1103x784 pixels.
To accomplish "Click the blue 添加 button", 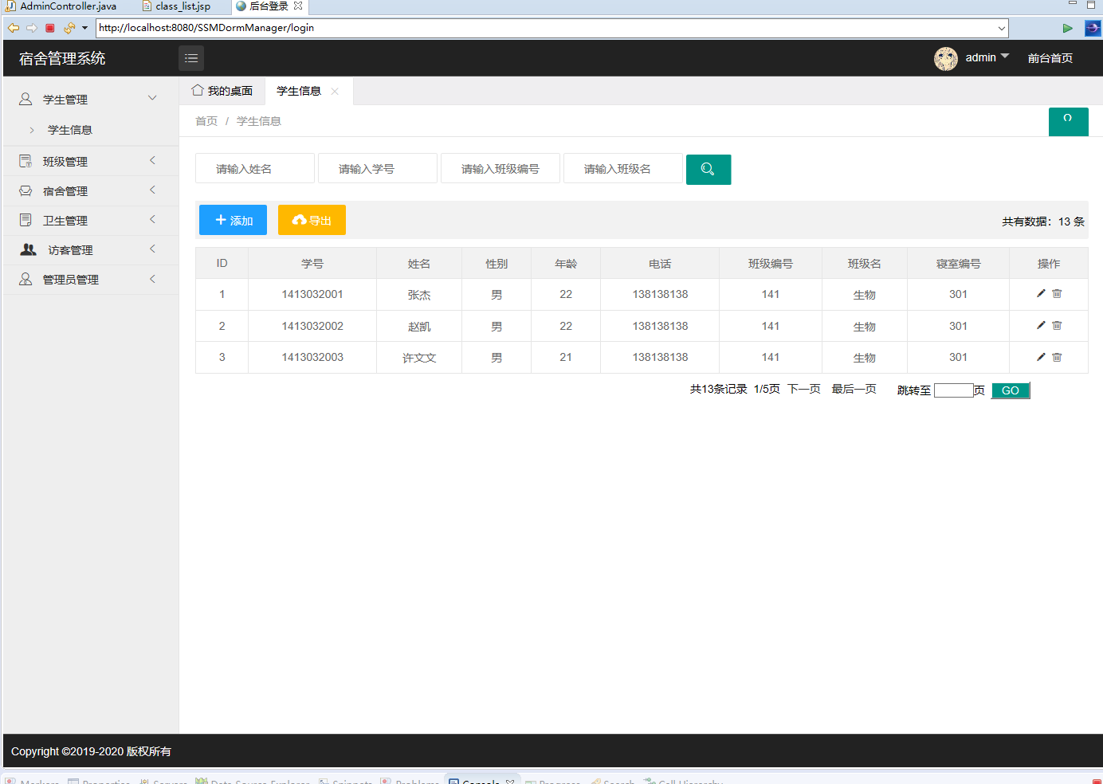I will [232, 220].
